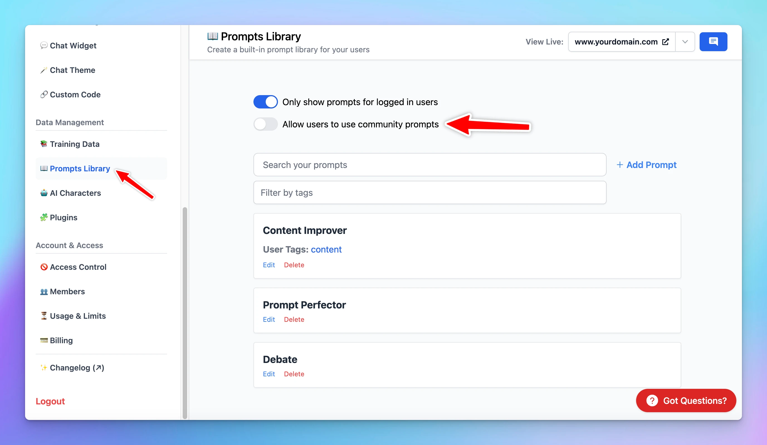Image resolution: width=767 pixels, height=445 pixels.
Task: Click the external link icon beside www.yourdomain.com
Action: tap(666, 42)
